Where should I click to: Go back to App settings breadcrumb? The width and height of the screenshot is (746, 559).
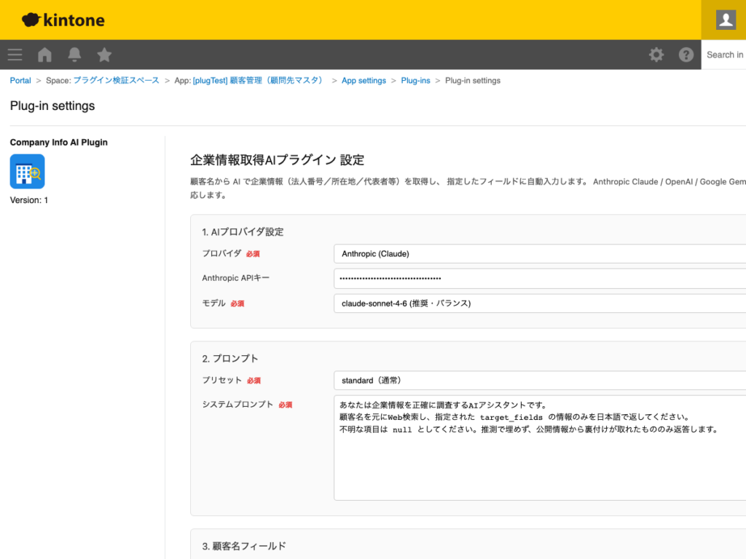(364, 80)
